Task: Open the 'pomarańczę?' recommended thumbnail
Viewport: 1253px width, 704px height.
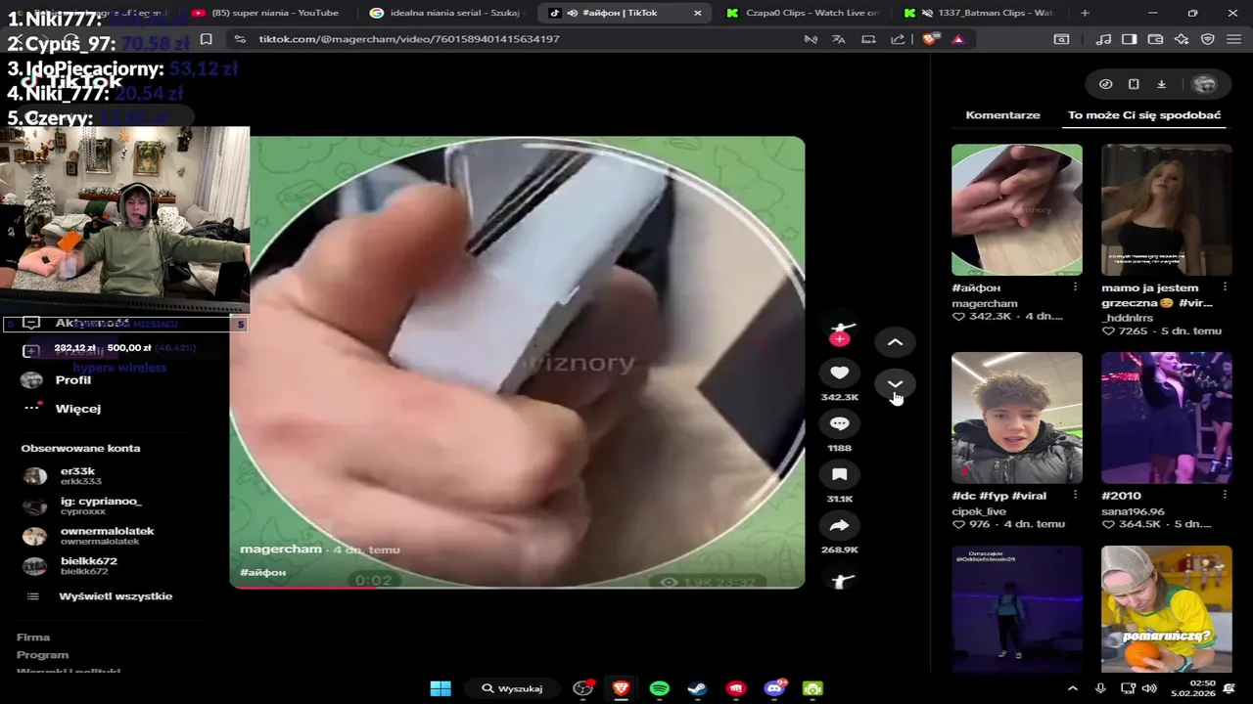Action: click(1167, 609)
